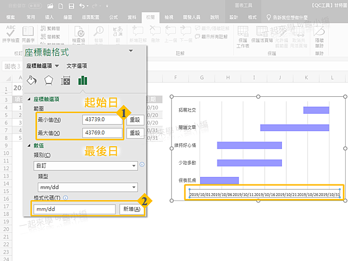
Task: Click the new document icon in title bar
Action: [x=60, y=6]
